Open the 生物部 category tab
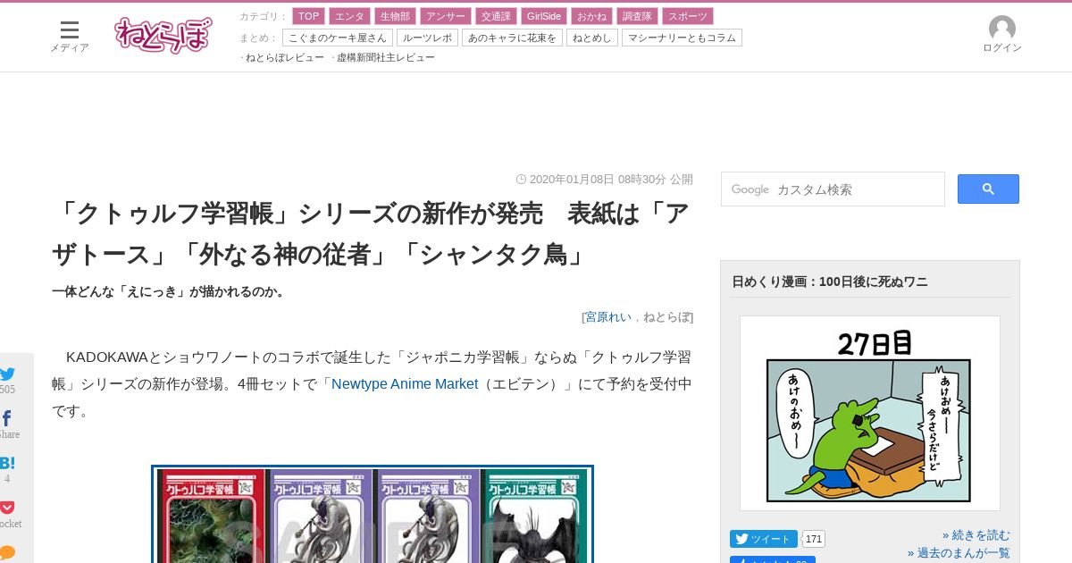Screen dimensions: 1072x563 pyautogui.click(x=395, y=16)
